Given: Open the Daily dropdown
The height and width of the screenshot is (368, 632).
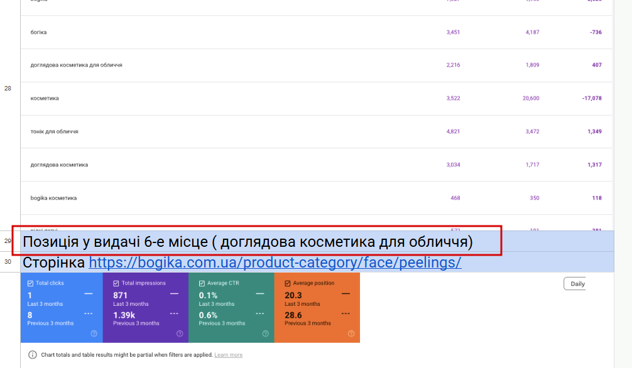Looking at the screenshot, I should click(574, 284).
